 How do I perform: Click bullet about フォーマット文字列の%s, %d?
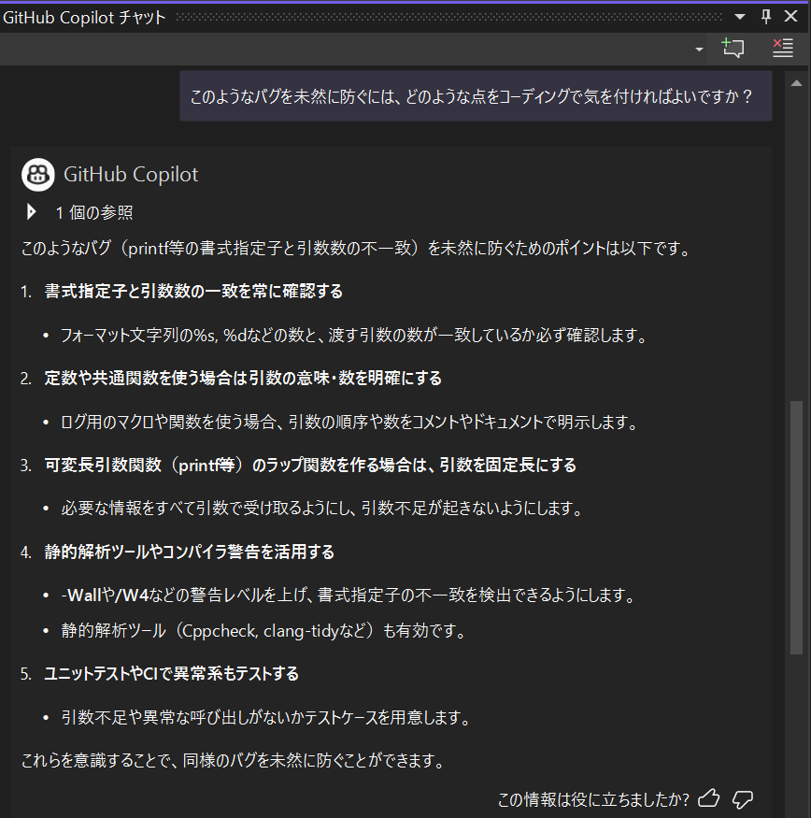(x=354, y=335)
